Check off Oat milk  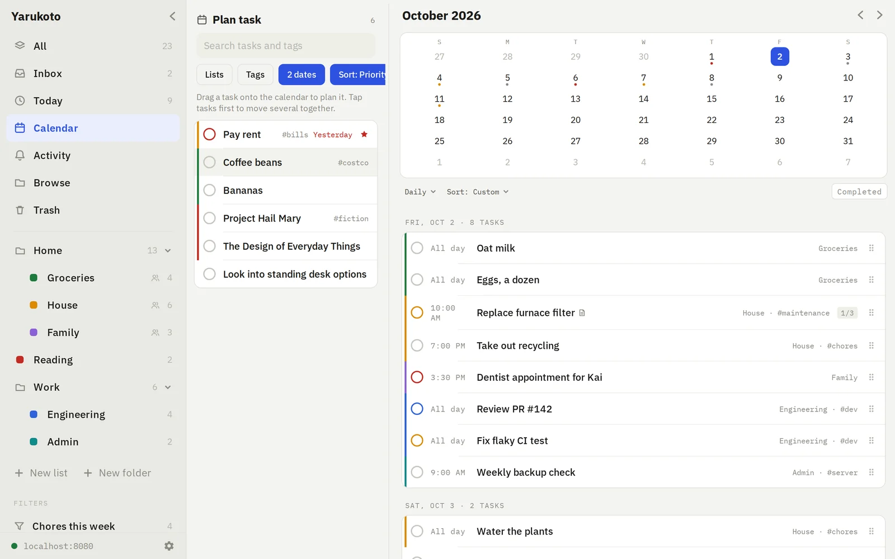[x=417, y=248]
